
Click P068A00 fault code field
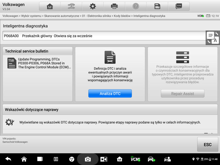(x=104, y=36)
